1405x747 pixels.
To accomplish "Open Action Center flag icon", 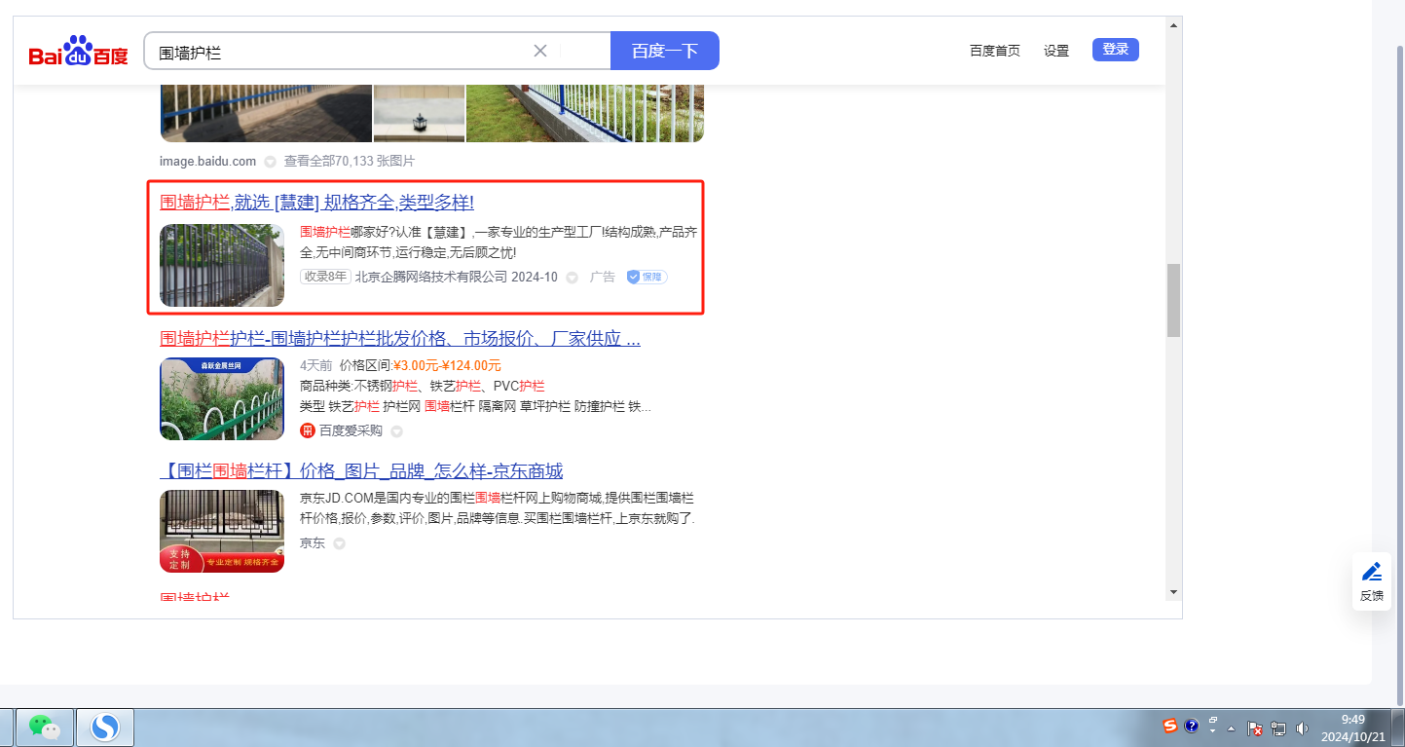I will [1256, 728].
